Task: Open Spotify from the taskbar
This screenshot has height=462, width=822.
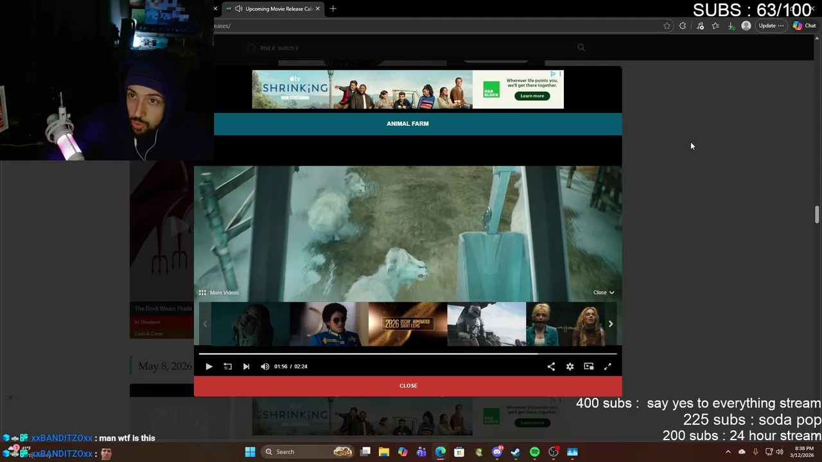Action: click(534, 452)
